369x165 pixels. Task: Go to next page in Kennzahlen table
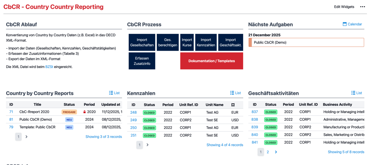coord(147,145)
